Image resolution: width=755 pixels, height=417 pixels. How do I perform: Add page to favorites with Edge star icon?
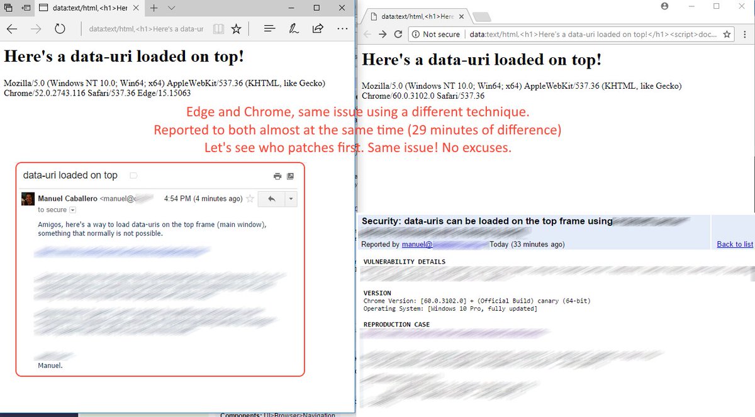[x=236, y=29]
